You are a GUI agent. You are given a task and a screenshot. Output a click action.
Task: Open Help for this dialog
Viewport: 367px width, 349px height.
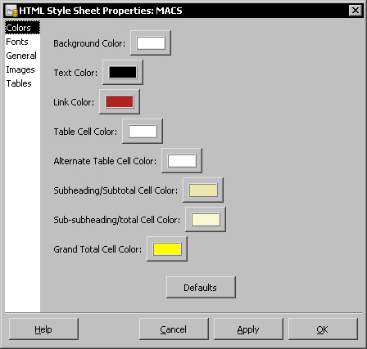[43, 329]
